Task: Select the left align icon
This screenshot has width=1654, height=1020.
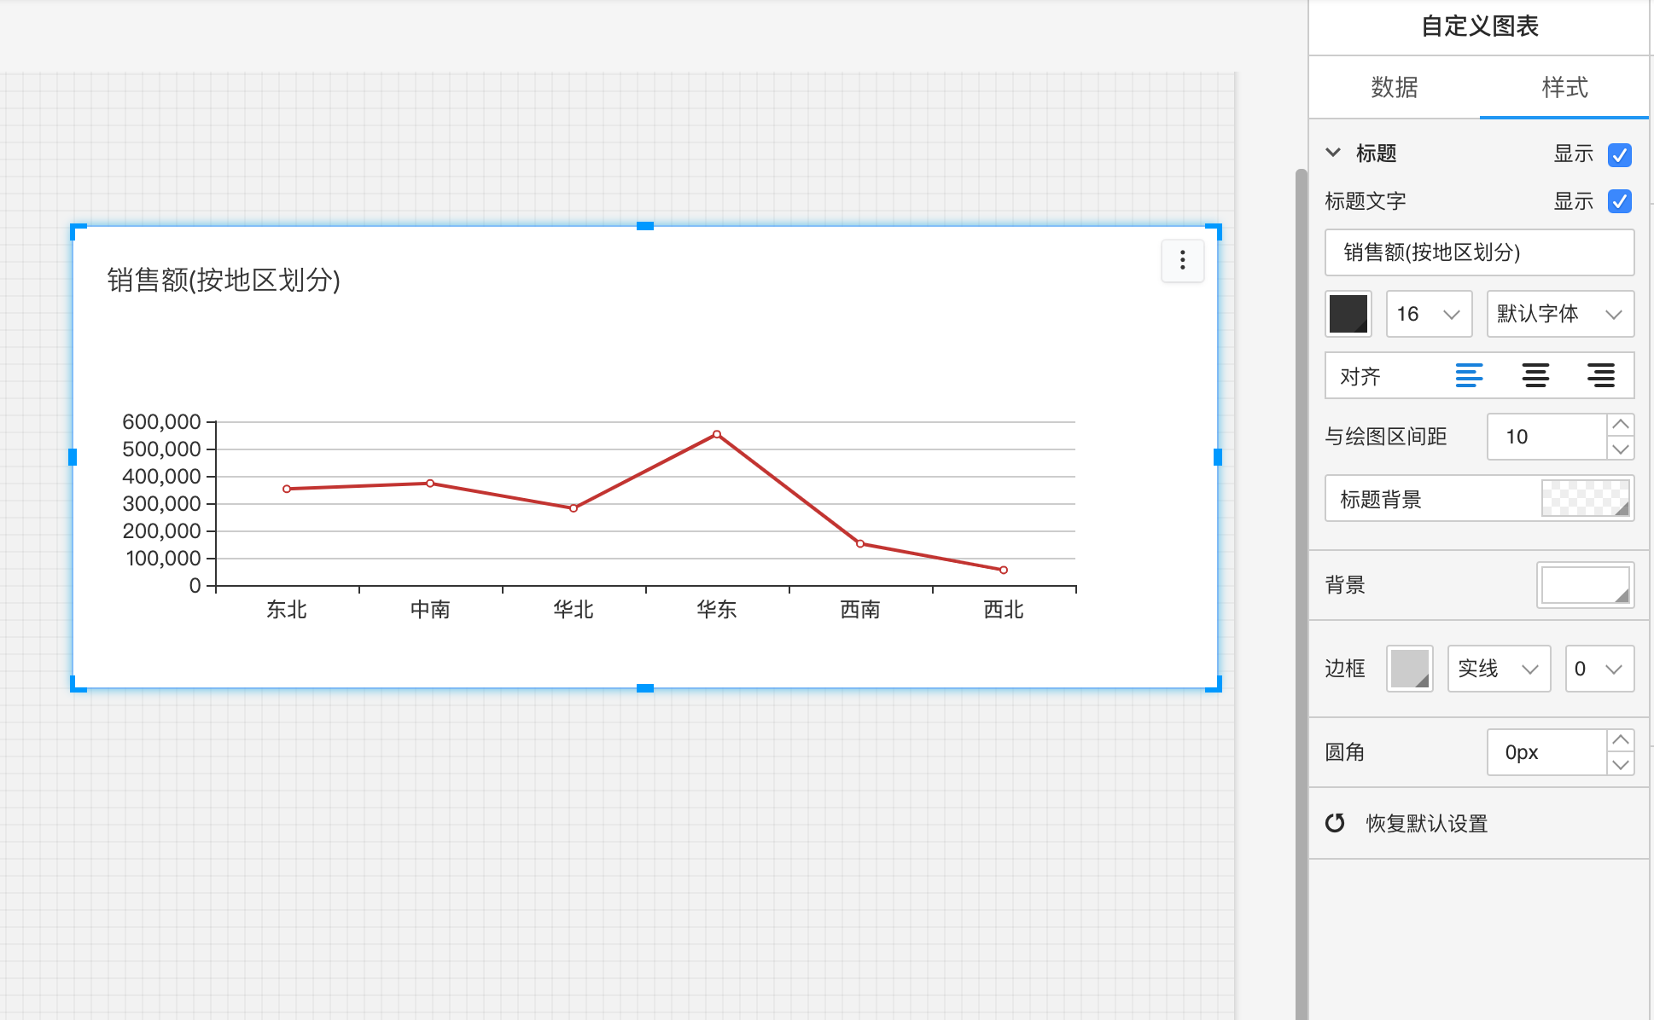Action: [1469, 375]
